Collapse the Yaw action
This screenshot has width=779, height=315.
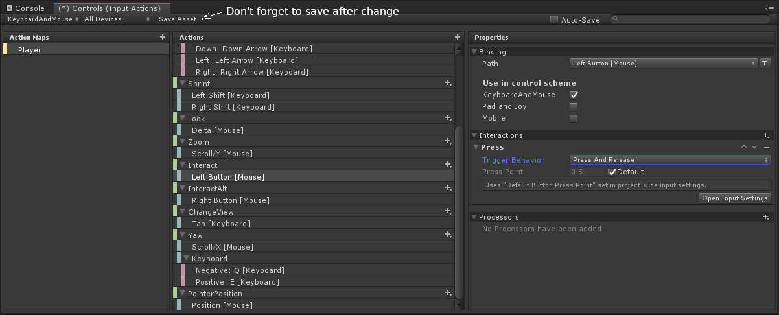(182, 235)
